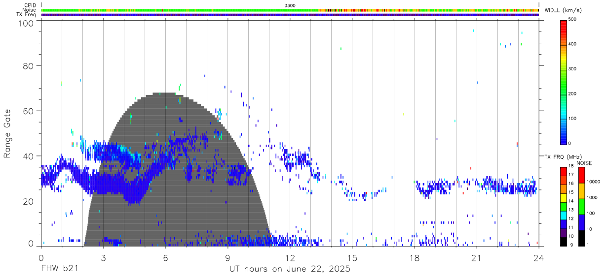Click the x-axis tick label 15
Screen dimensions: 606x279
coord(352,257)
